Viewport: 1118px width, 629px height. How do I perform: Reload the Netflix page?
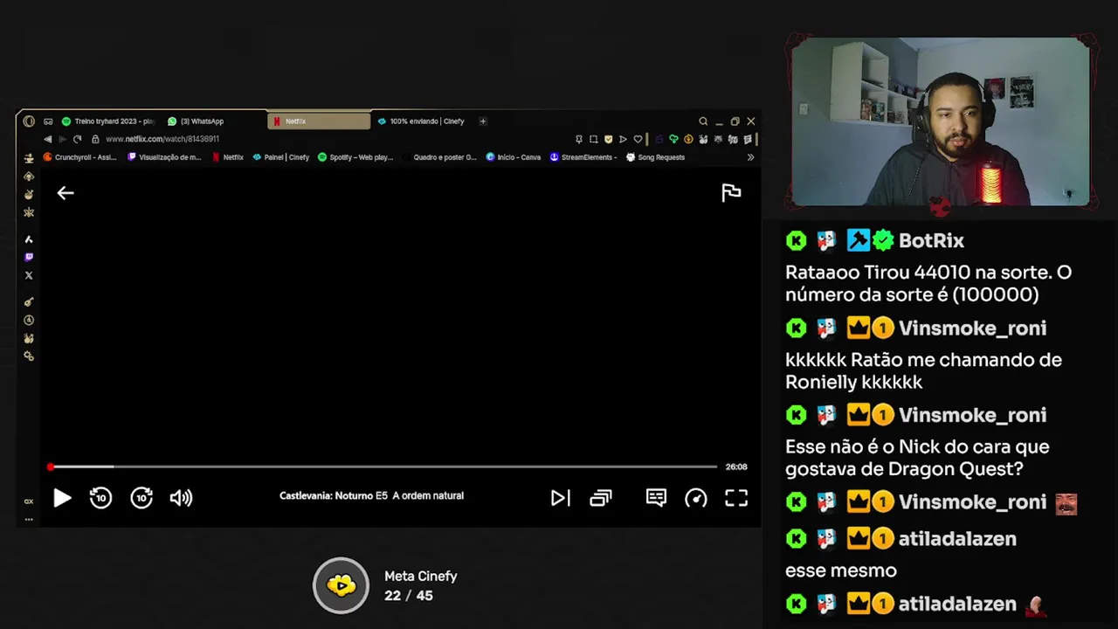[x=77, y=139]
